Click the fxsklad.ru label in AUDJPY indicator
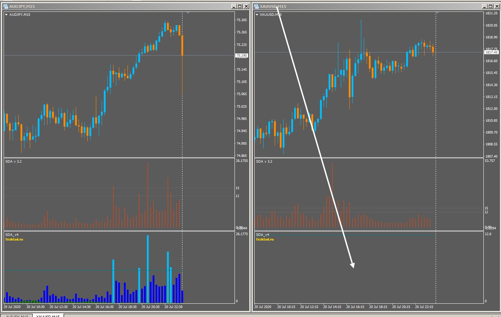Image resolution: width=501 pixels, height=317 pixels. tap(14, 239)
